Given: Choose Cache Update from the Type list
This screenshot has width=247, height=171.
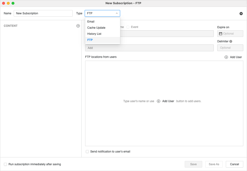Looking at the screenshot, I should (x=96, y=28).
